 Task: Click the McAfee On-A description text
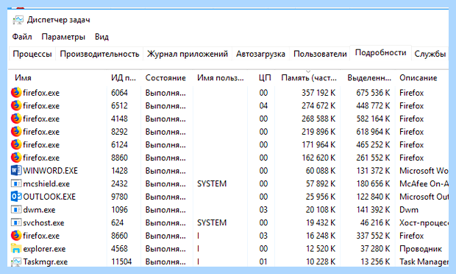tap(424, 183)
